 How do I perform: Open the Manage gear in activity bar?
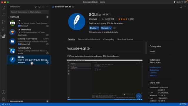click(4, 99)
